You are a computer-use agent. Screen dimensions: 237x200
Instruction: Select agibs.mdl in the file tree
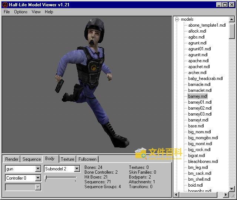pyautogui.click(x=196, y=37)
